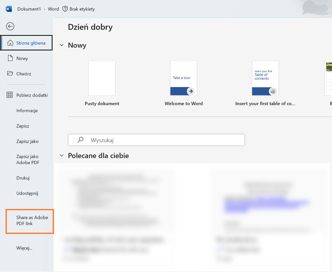Click the Pusty dokument label
This screenshot has height=272, width=332.
pyautogui.click(x=102, y=103)
